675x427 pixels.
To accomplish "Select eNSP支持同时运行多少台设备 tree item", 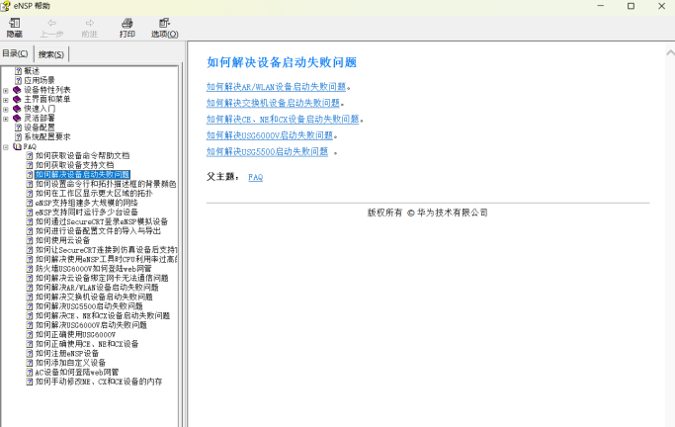I will coord(86,213).
